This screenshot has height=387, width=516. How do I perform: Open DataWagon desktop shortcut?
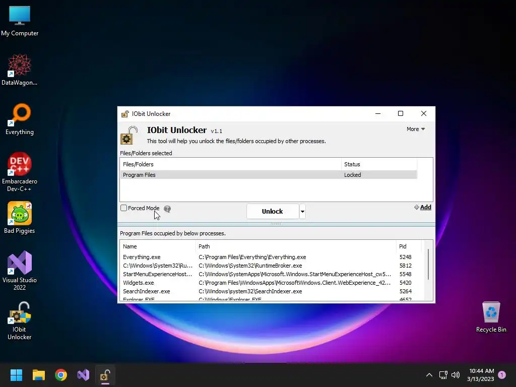(x=20, y=70)
